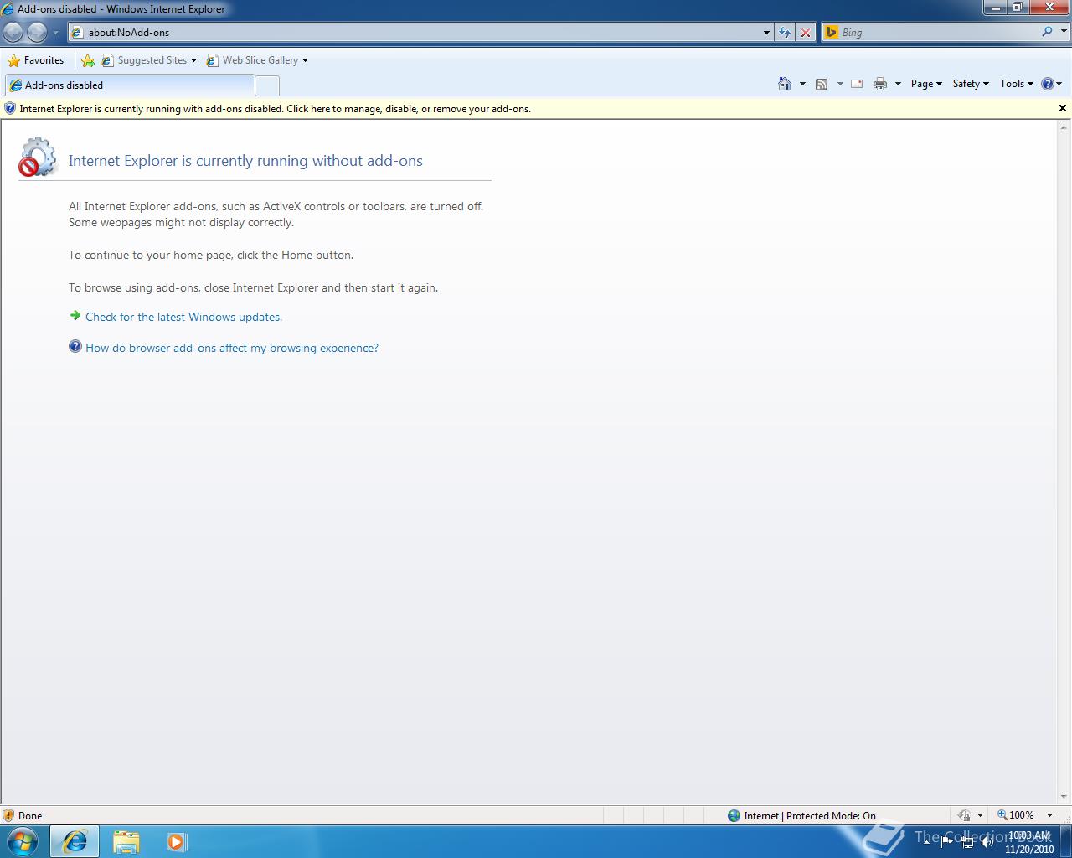This screenshot has width=1072, height=858.
Task: Select the Add-ons disabled tab
Action: (129, 85)
